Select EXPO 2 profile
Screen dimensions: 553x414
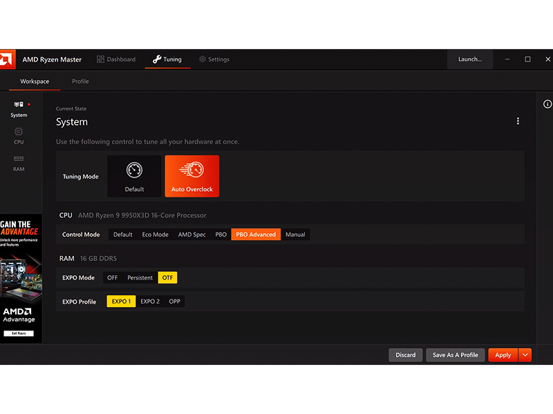pyautogui.click(x=150, y=302)
